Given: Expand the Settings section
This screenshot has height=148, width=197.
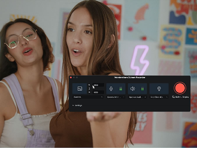Looking at the screenshot, I should click(x=77, y=105).
